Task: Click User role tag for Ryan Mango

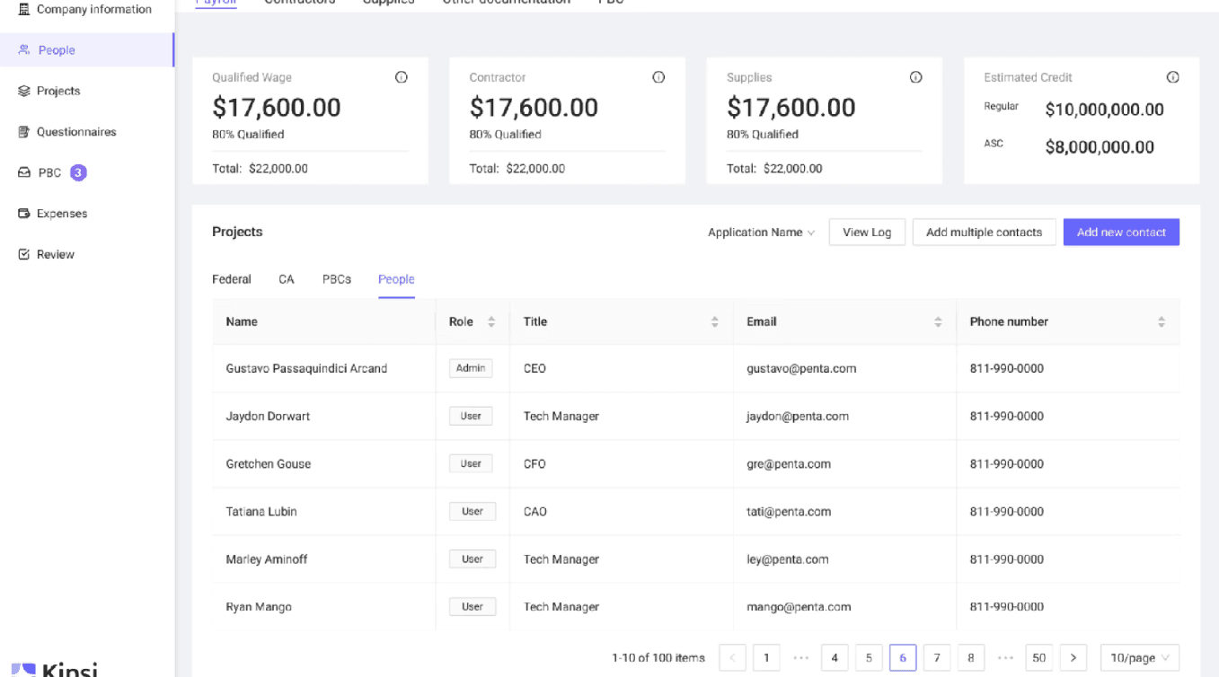Action: 473,607
